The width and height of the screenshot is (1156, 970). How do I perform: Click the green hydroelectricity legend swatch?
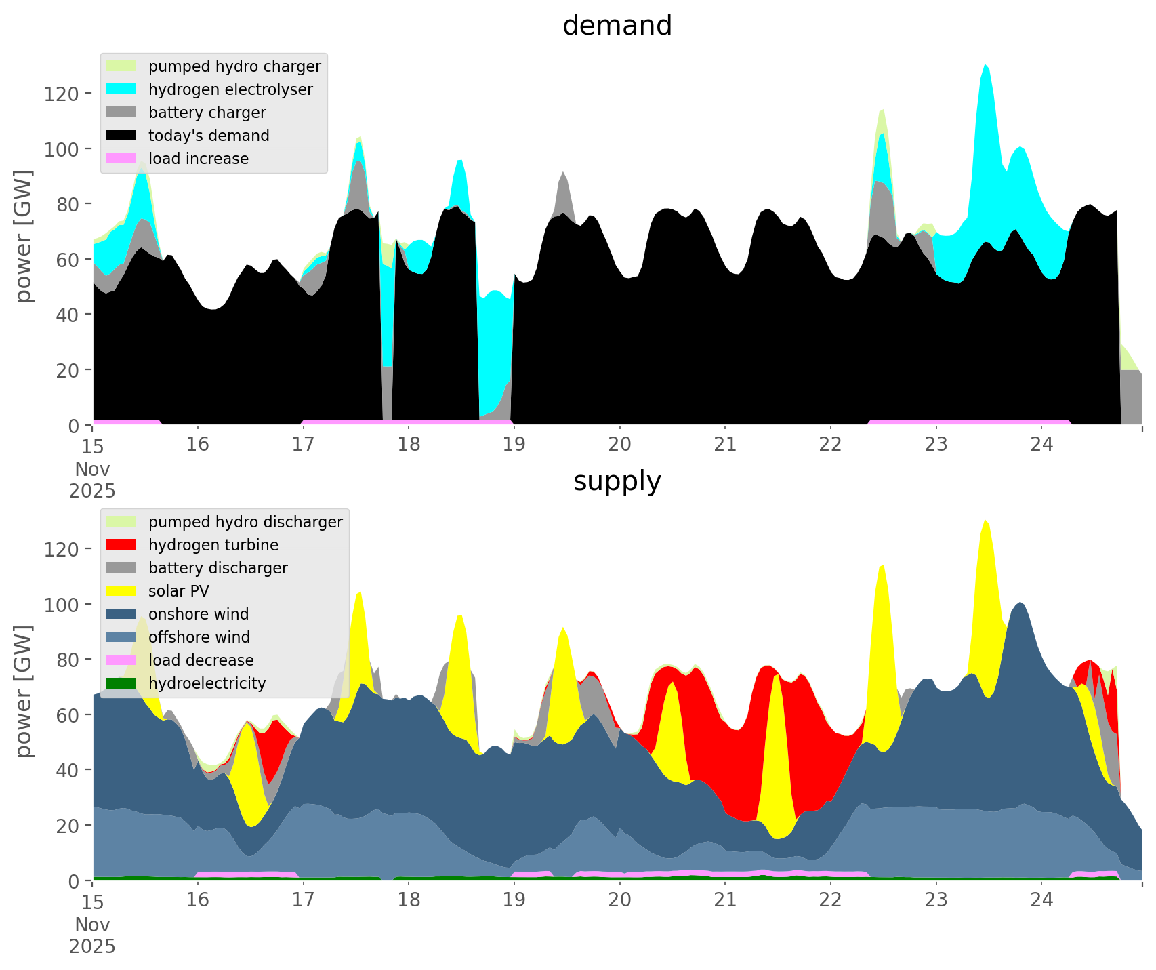point(121,683)
